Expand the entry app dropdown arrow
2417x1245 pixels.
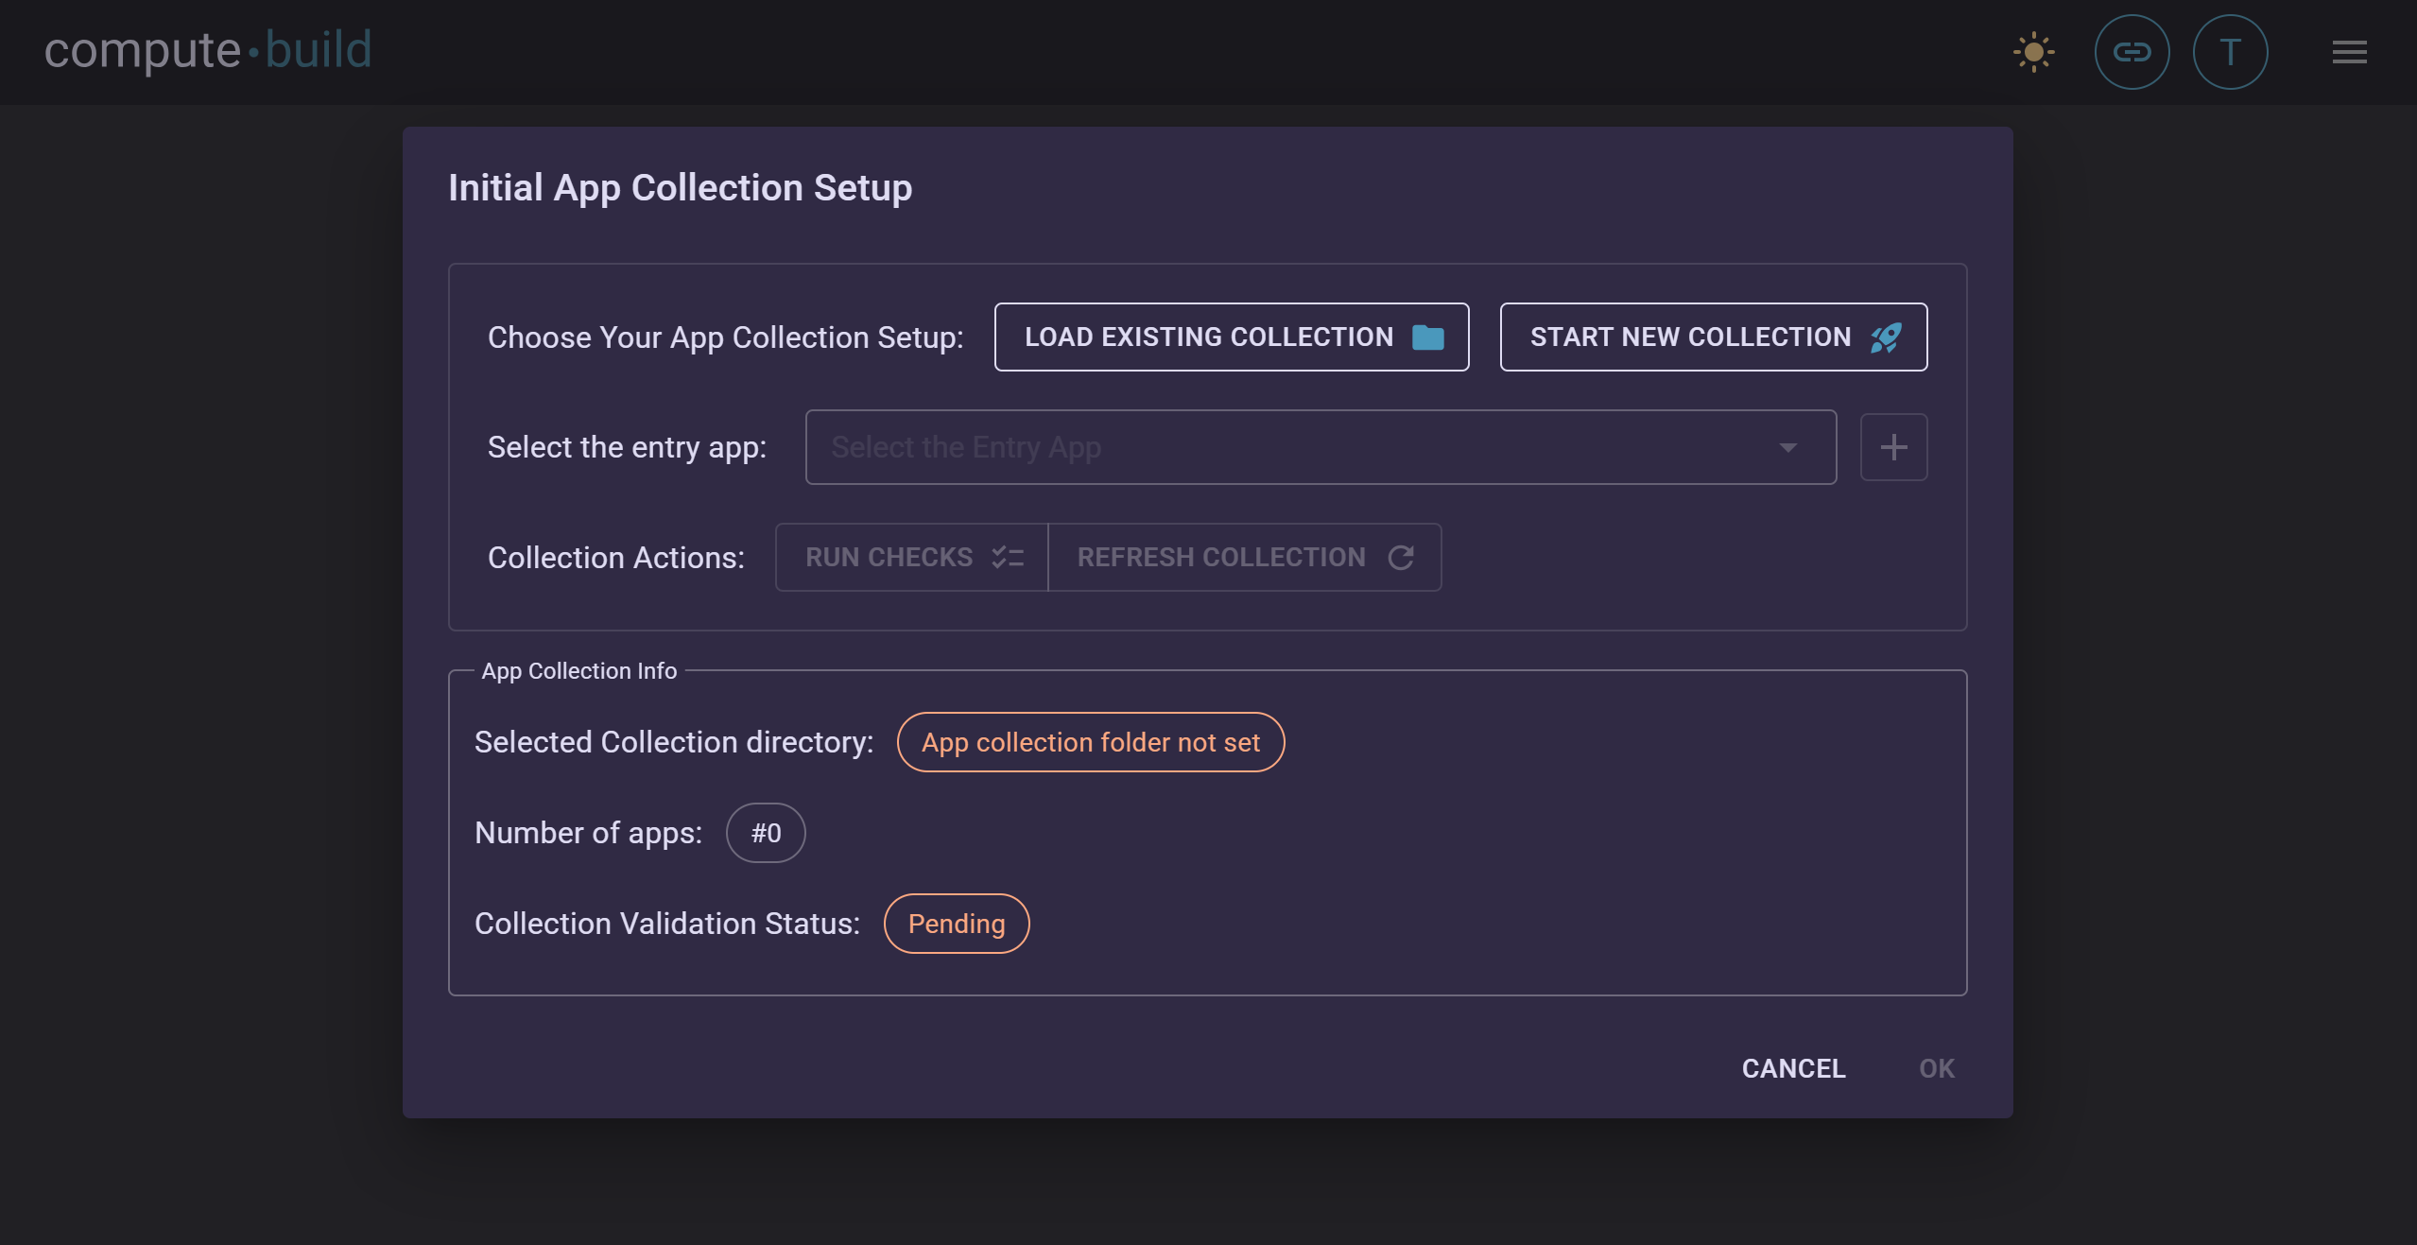coord(1787,446)
